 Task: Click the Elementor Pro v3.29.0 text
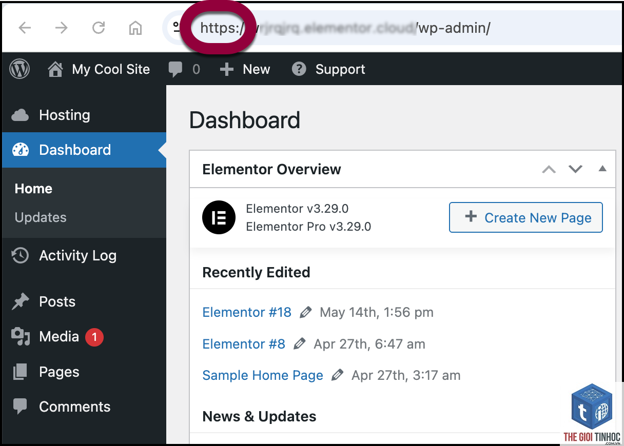308,227
